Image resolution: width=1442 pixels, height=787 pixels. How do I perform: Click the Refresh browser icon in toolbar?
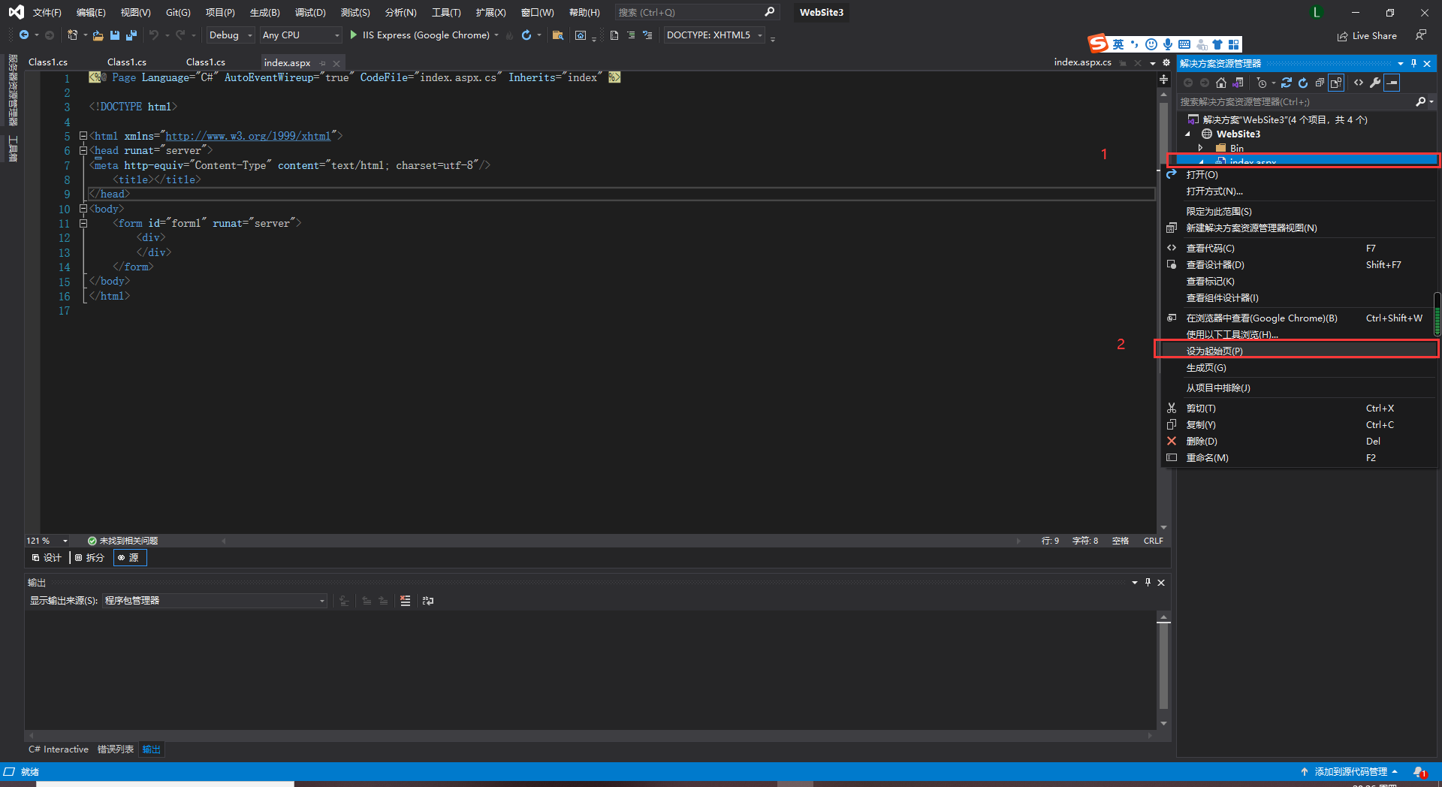526,35
